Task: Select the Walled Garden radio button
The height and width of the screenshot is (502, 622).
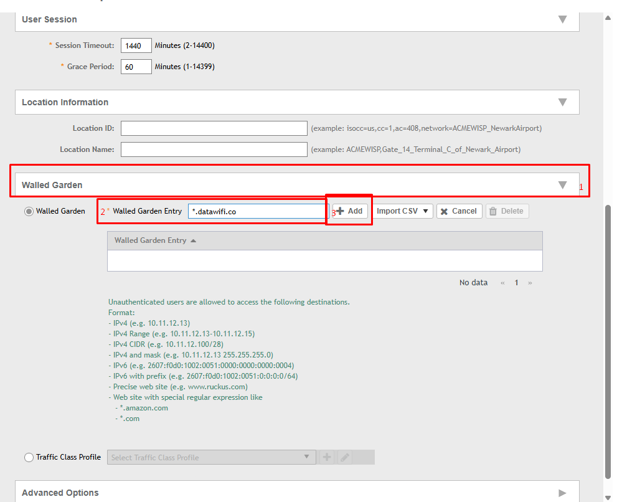Action: 29,212
